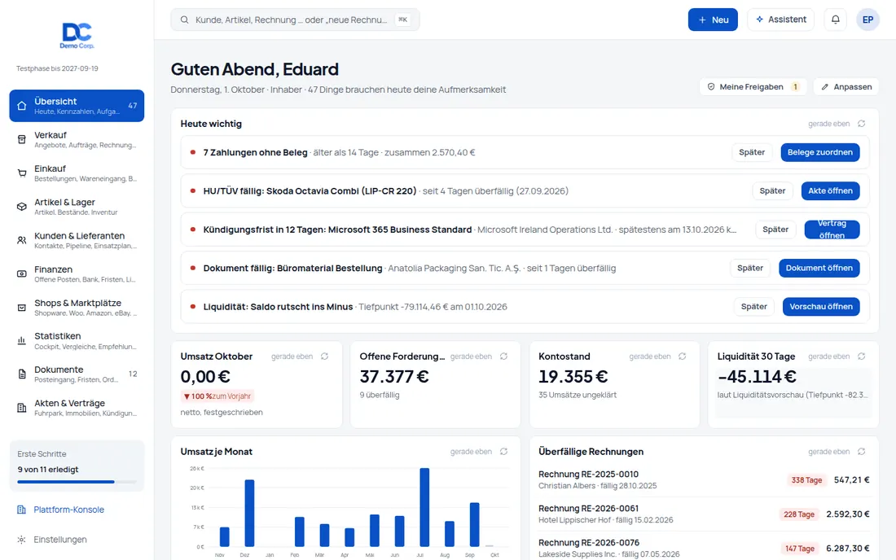The height and width of the screenshot is (560, 896).
Task: Click the Einkauf cart icon
Action: point(22,173)
